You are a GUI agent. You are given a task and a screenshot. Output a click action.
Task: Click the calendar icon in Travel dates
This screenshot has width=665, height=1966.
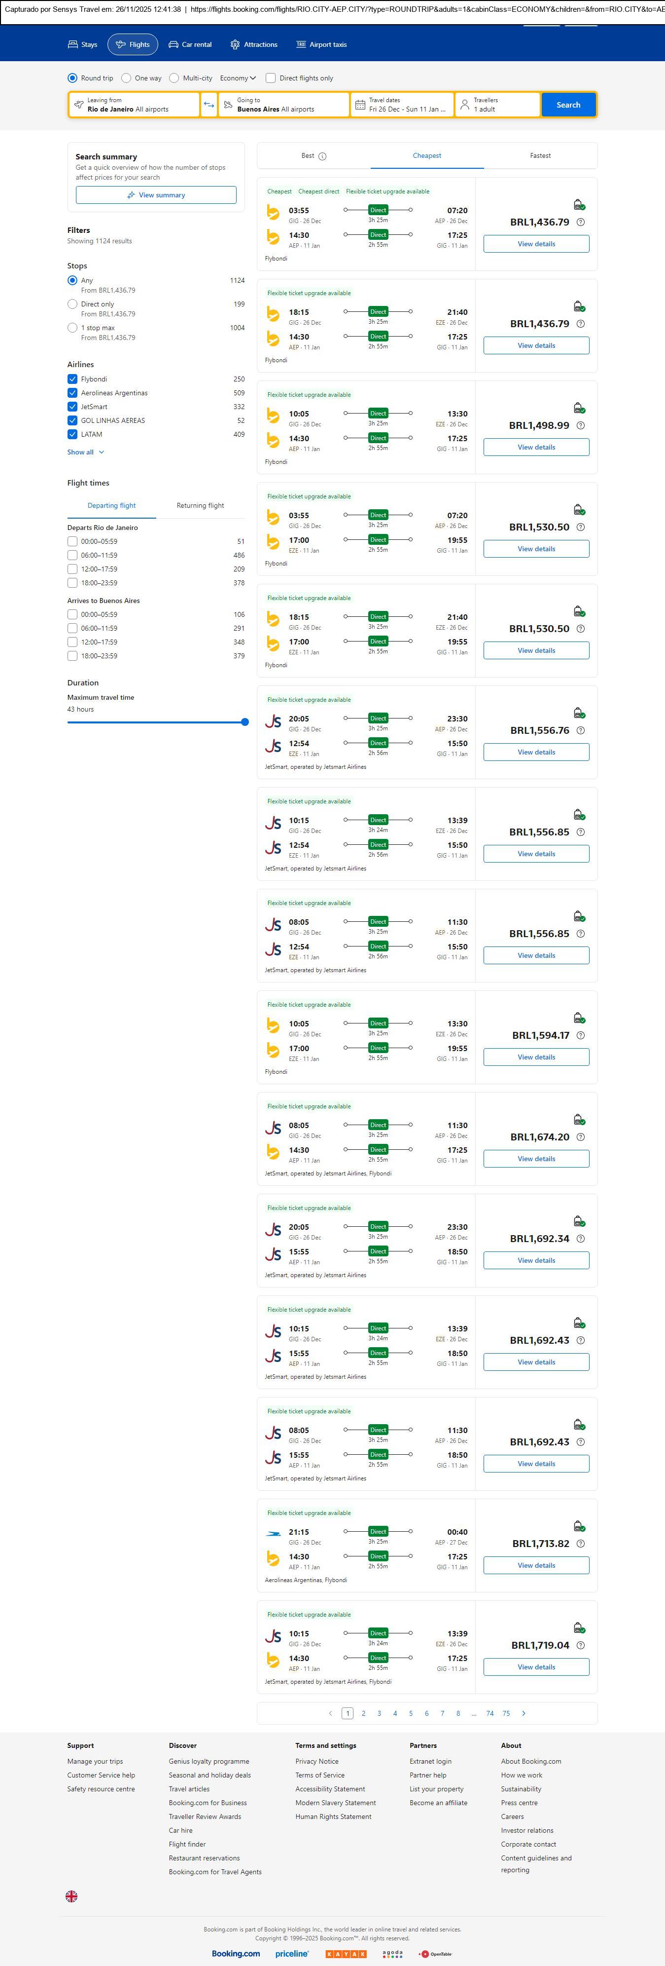[x=360, y=105]
